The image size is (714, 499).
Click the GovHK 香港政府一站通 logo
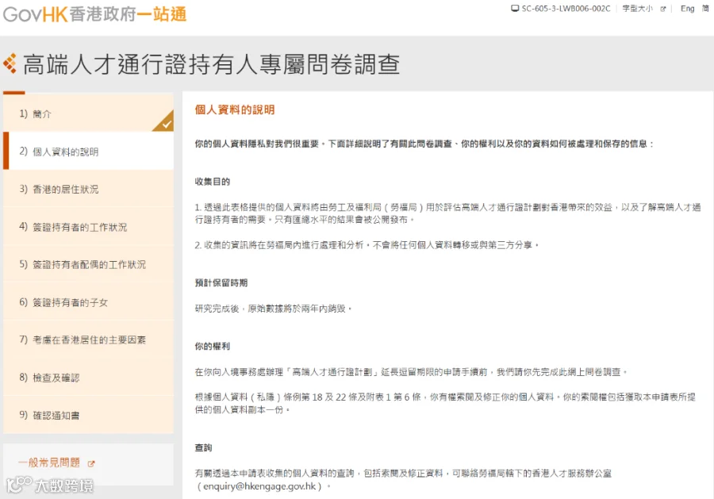[94, 14]
